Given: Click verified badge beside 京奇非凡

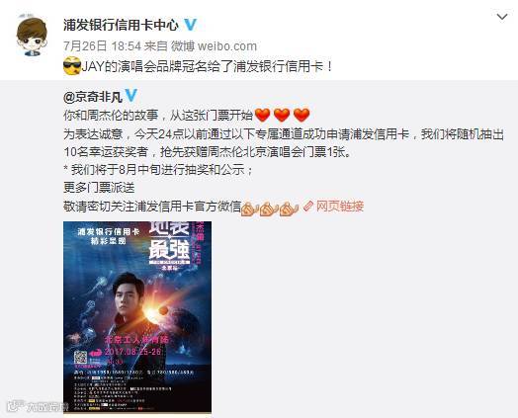Looking at the screenshot, I should click(x=130, y=96).
